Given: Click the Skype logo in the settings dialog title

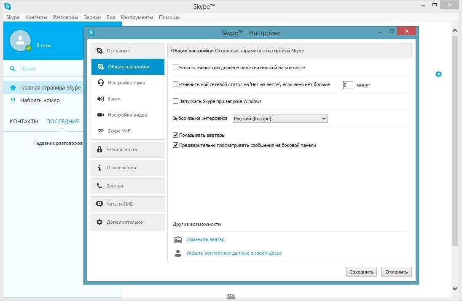Looking at the screenshot, I should (x=91, y=33).
